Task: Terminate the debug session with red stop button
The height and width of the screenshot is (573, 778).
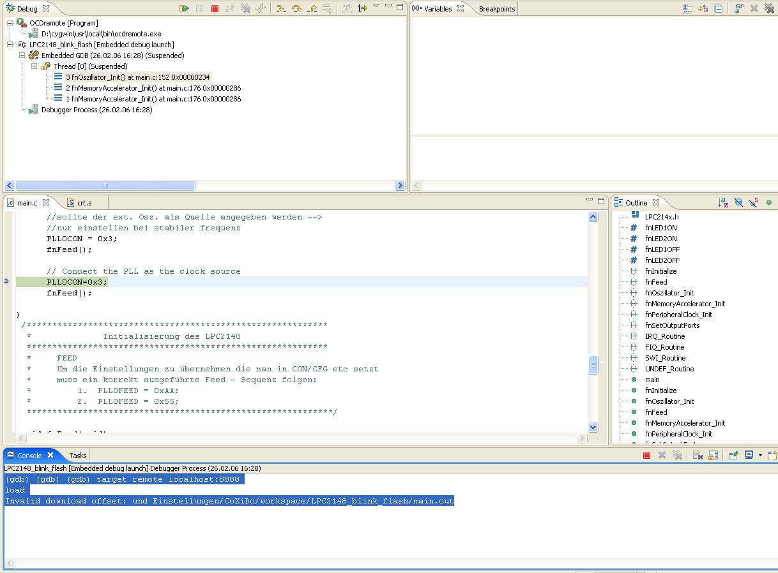Action: 215,8
